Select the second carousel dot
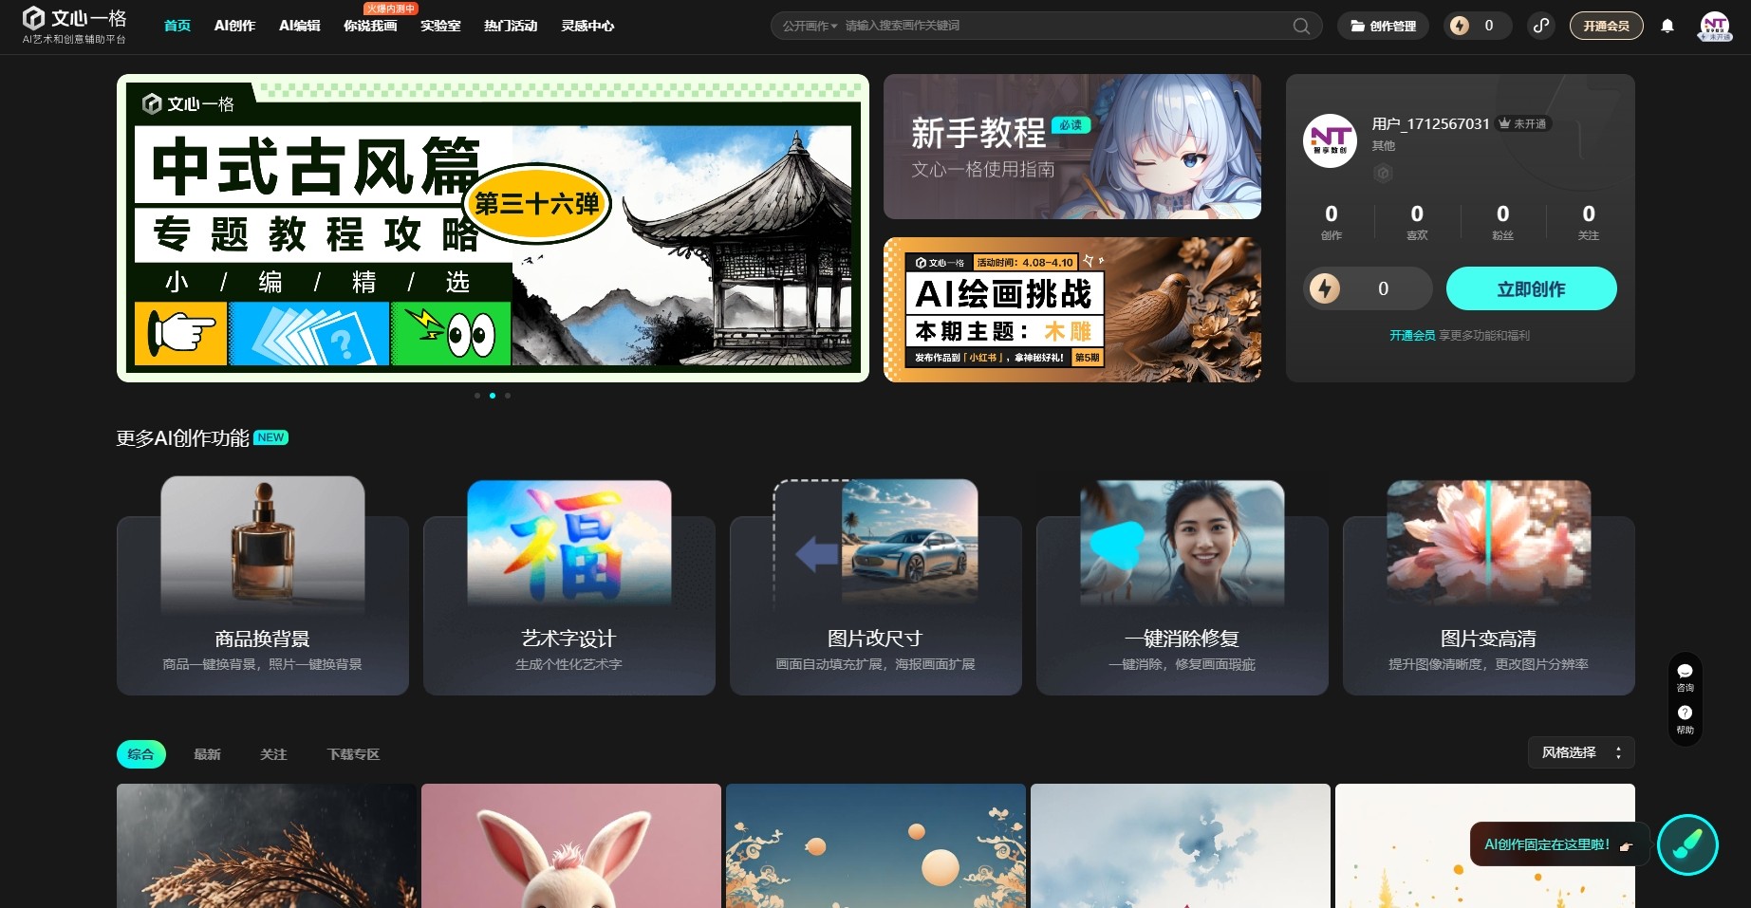The width and height of the screenshot is (1751, 908). (x=493, y=396)
